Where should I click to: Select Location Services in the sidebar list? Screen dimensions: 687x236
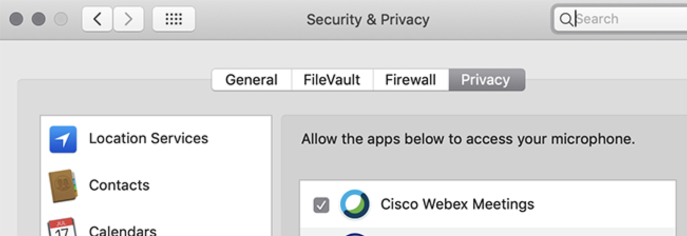click(148, 139)
